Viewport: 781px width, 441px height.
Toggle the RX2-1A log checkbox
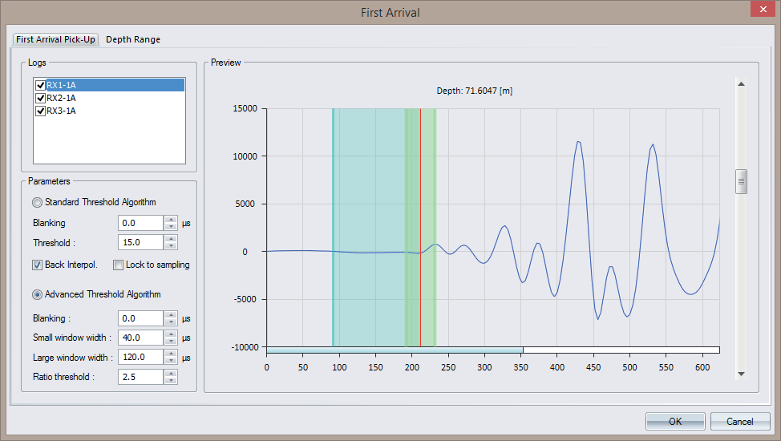[40, 98]
